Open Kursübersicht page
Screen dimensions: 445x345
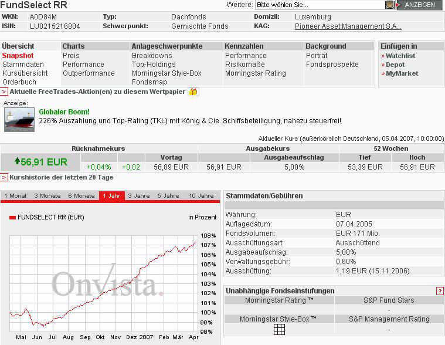[x=25, y=73]
